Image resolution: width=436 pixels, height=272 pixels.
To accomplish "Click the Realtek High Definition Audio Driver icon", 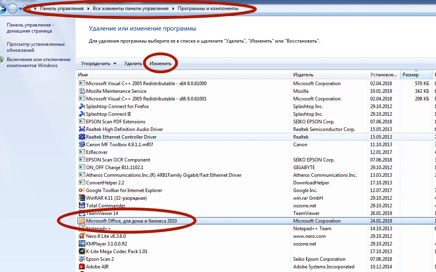I will tap(82, 129).
